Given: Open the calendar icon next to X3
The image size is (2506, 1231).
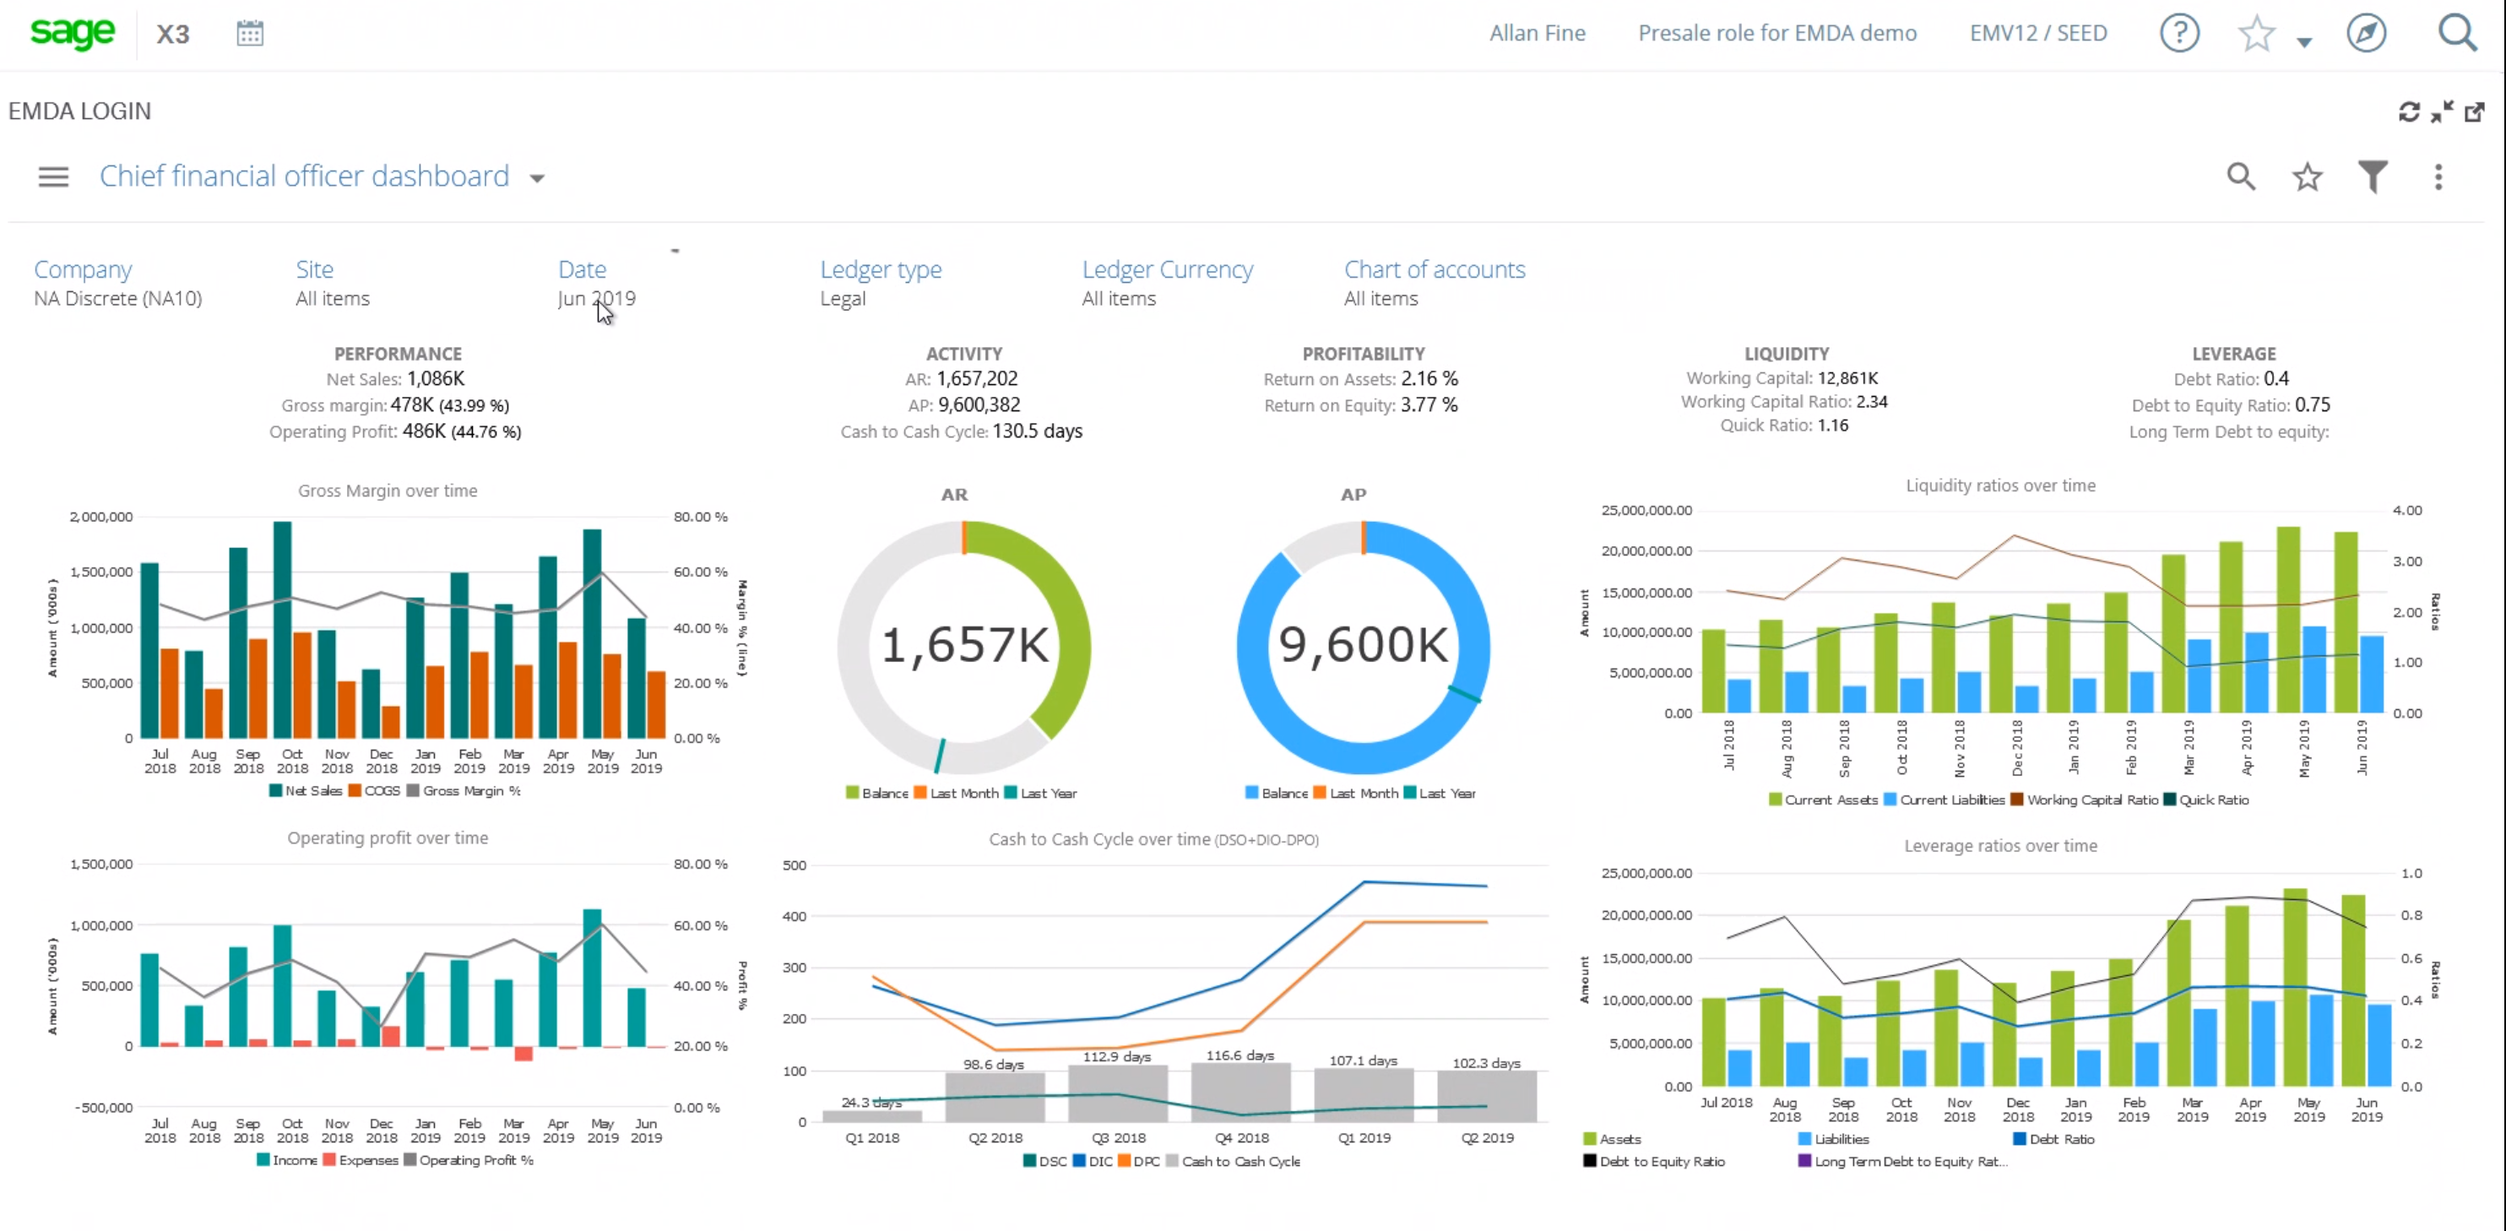Looking at the screenshot, I should click(250, 32).
